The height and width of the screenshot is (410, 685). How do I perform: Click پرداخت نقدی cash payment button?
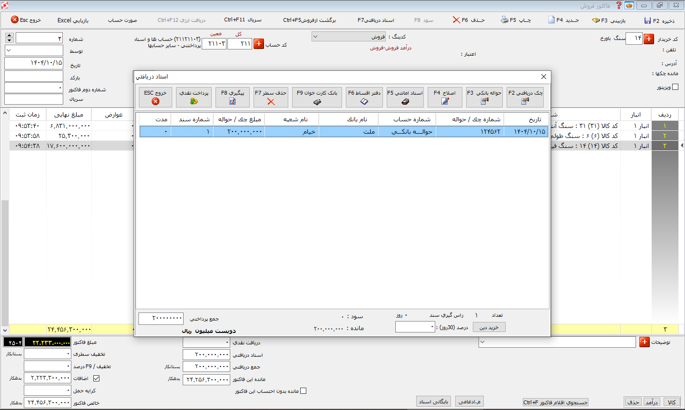(x=194, y=97)
